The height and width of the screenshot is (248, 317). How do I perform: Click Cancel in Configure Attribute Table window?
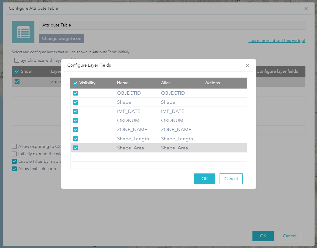coord(290,236)
